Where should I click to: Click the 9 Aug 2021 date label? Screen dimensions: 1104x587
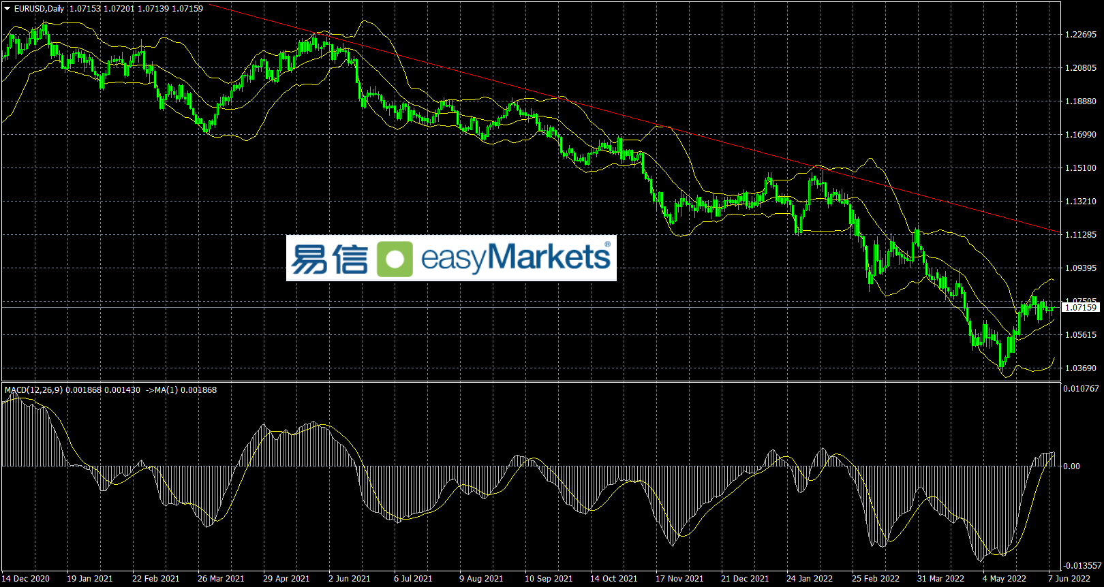click(481, 579)
